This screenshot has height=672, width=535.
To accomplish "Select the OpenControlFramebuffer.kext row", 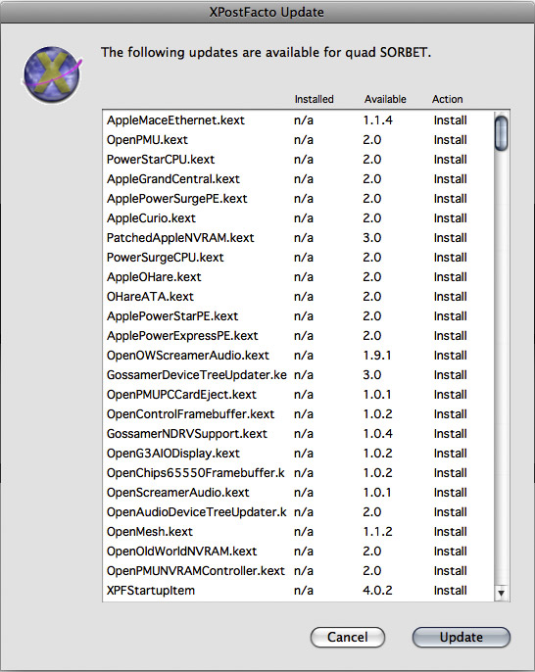I will click(298, 414).
